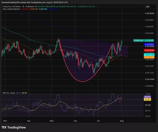Click the TradingView logo
The image size is (158, 132).
[14, 127]
